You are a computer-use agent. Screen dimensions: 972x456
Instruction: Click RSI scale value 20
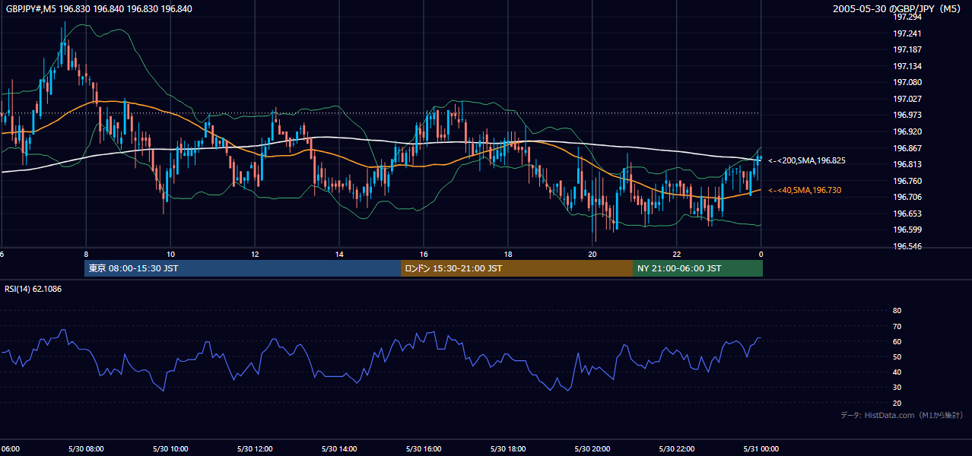pyautogui.click(x=897, y=403)
